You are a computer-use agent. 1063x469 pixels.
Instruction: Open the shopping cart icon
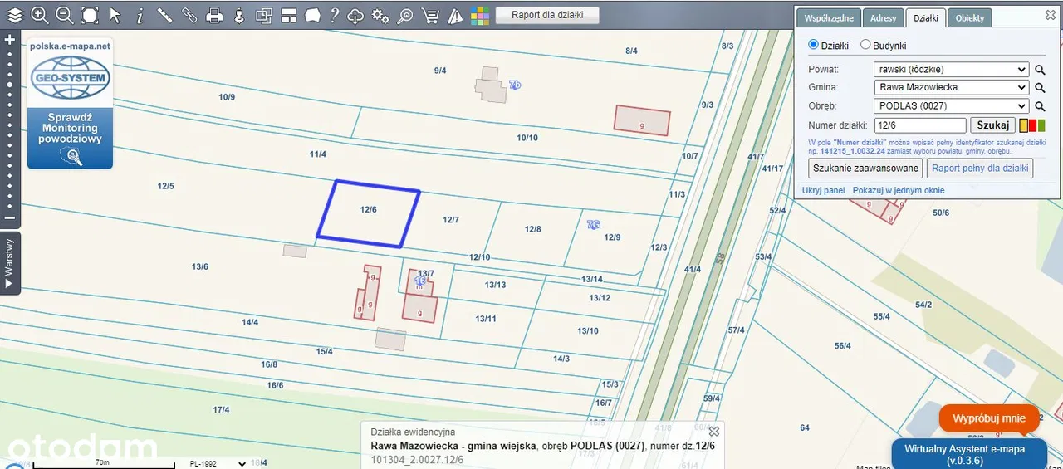point(430,15)
